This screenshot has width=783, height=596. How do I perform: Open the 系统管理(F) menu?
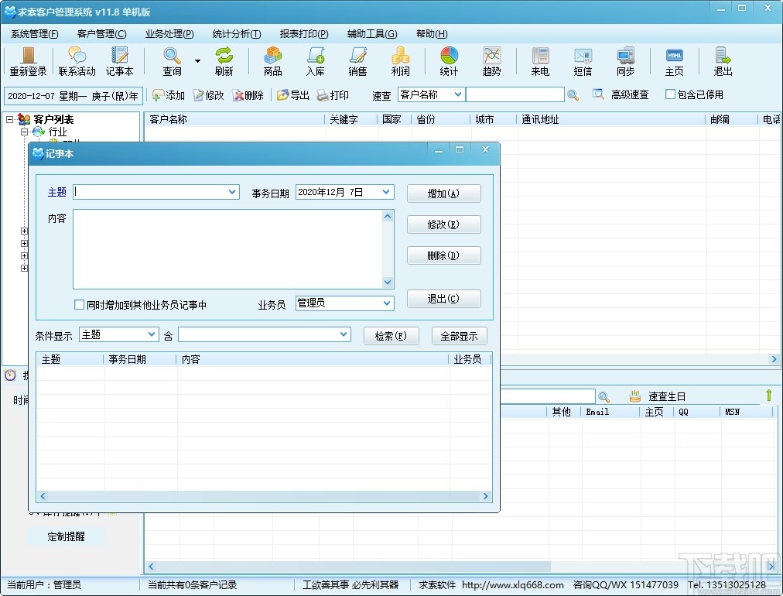click(35, 34)
